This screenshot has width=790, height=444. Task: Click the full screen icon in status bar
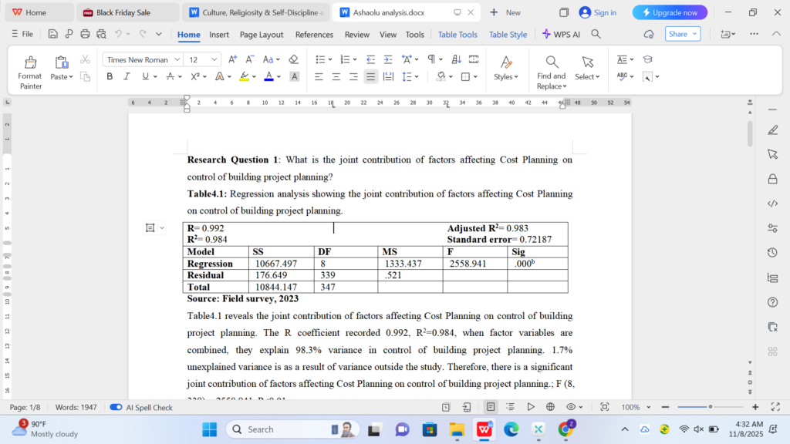(x=775, y=407)
